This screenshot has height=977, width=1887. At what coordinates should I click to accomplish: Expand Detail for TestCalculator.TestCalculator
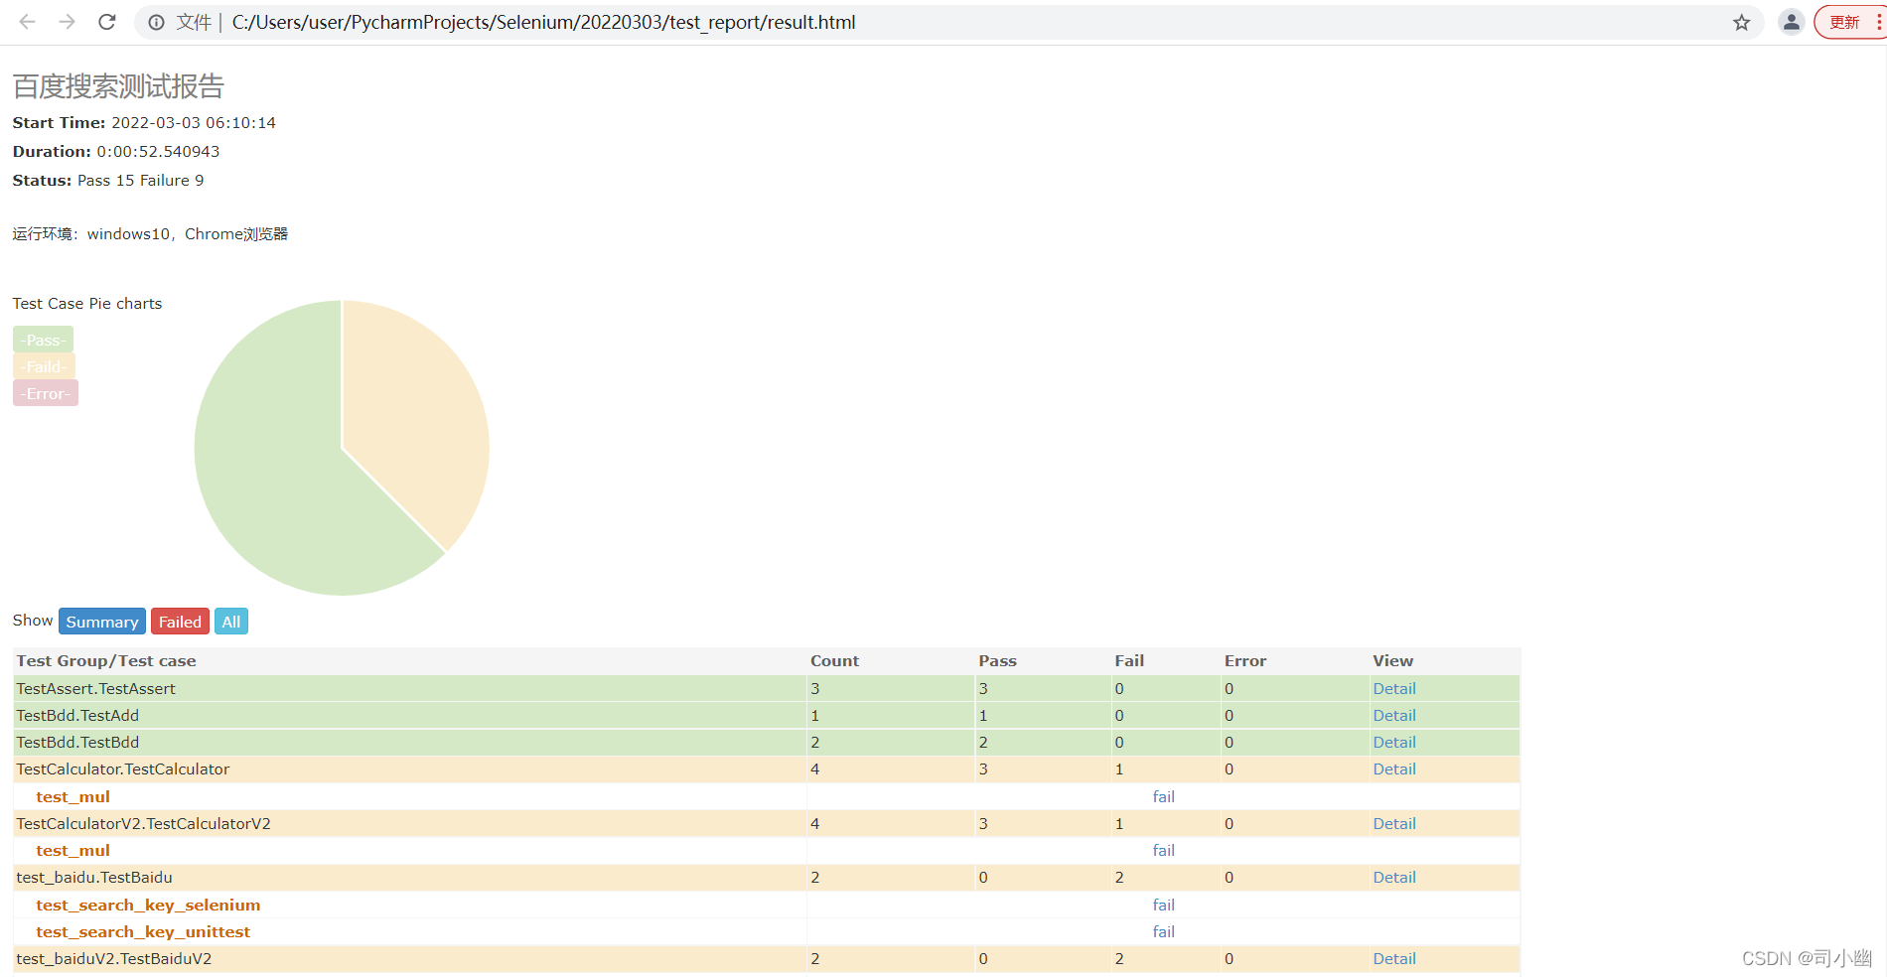(x=1394, y=769)
